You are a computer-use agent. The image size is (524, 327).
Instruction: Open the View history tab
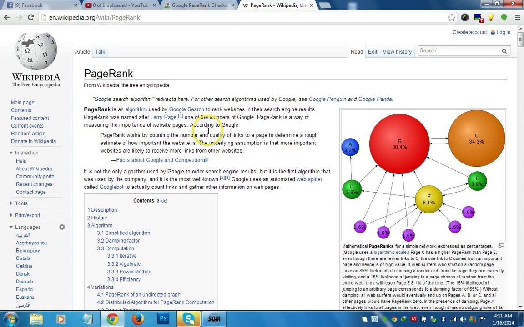click(397, 52)
